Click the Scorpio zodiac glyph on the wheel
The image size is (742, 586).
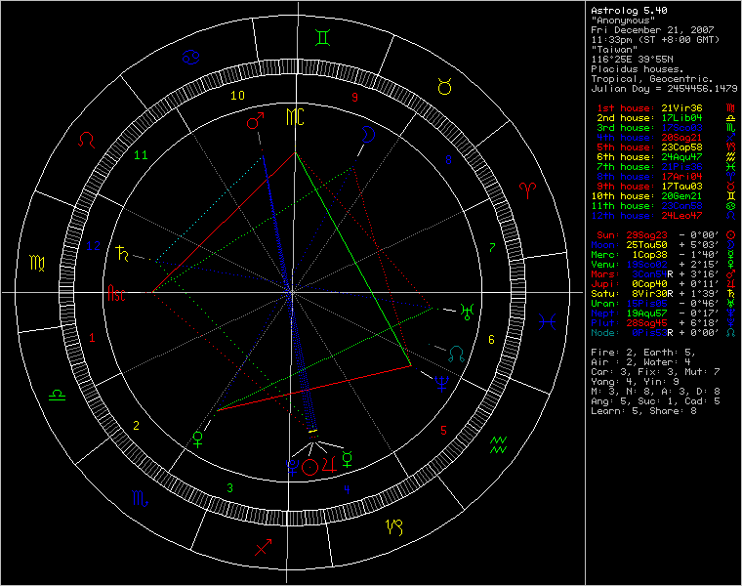[140, 498]
